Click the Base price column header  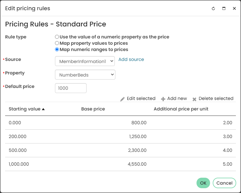coord(93,109)
